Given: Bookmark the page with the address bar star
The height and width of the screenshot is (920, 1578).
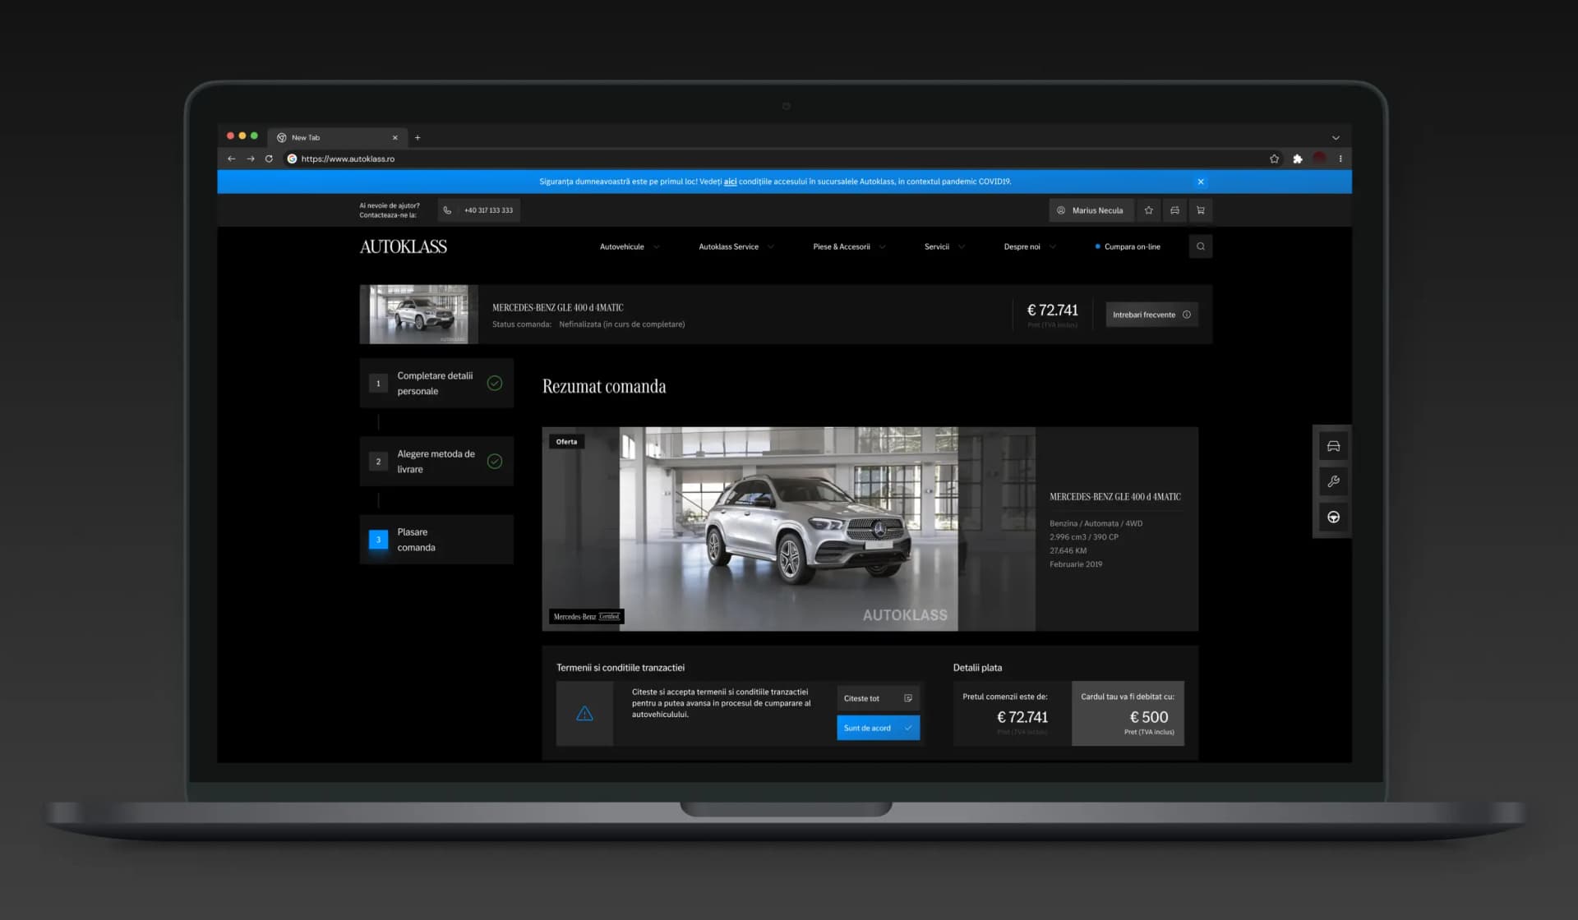Looking at the screenshot, I should coord(1274,159).
